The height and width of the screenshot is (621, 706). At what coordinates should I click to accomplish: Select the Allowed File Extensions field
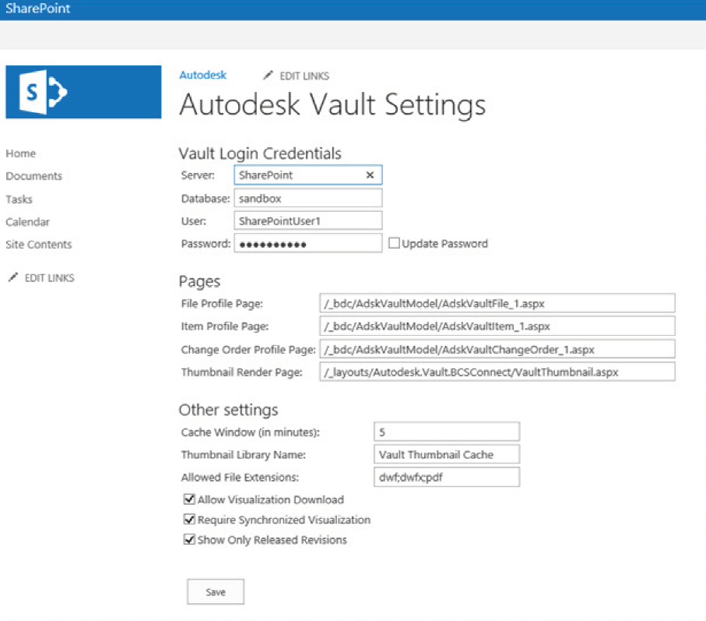pyautogui.click(x=446, y=476)
